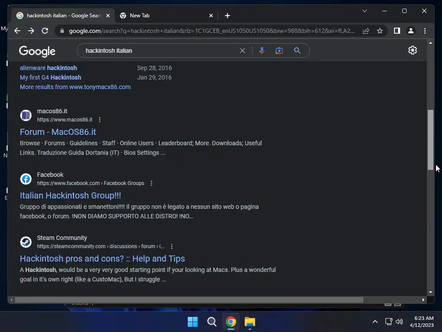The image size is (442, 332).
Task: Click the Facebook result favicon
Action: (x=26, y=179)
